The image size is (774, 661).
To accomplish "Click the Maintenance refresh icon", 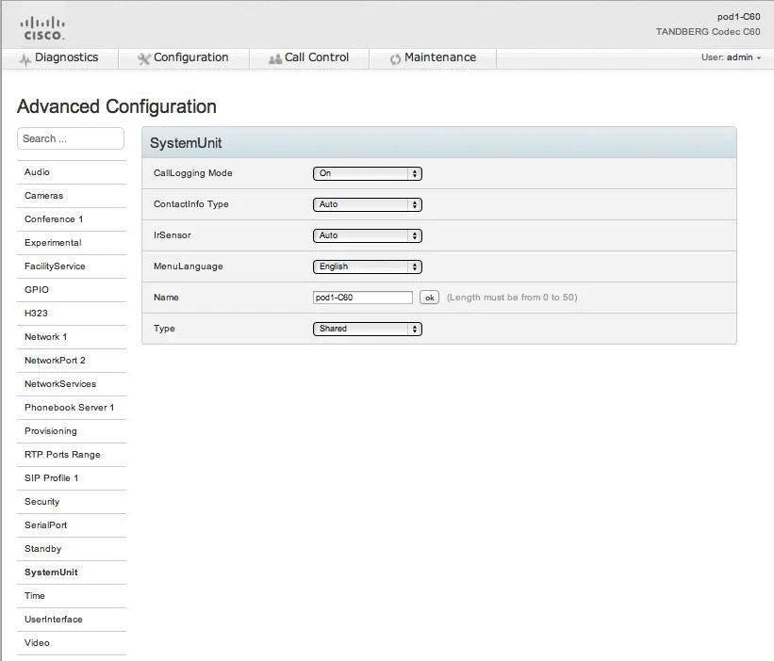I will pos(395,59).
